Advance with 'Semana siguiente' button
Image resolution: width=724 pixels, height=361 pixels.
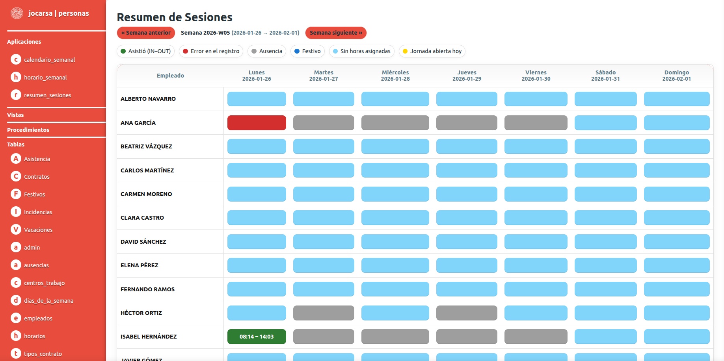pyautogui.click(x=336, y=33)
